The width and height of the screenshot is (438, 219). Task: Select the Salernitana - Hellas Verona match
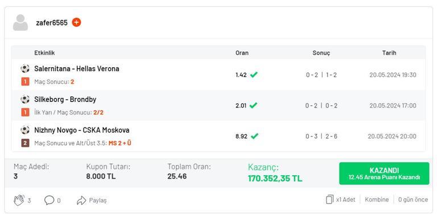click(x=77, y=68)
